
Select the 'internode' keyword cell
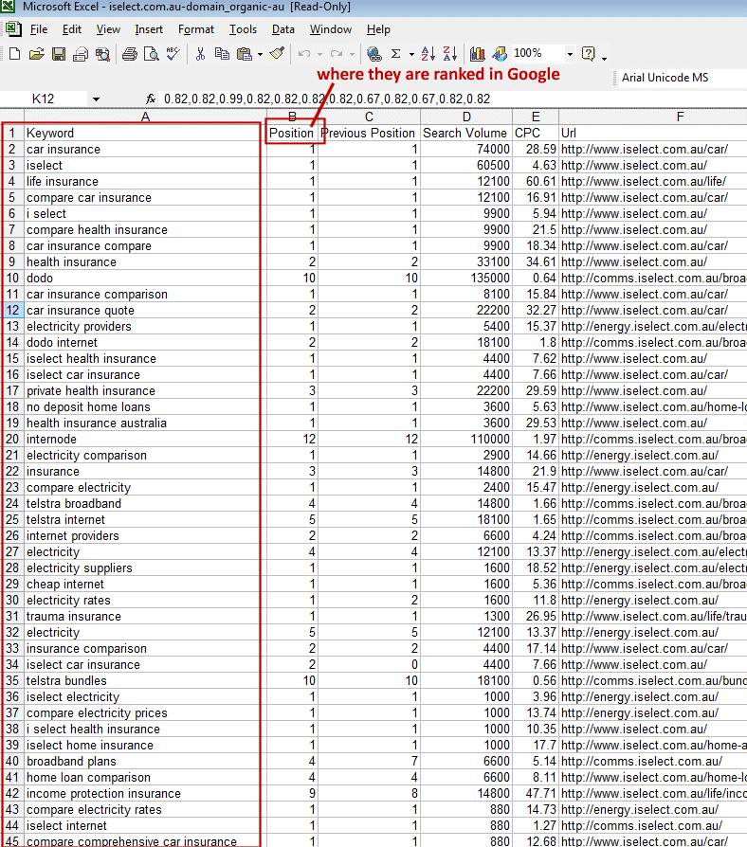click(x=145, y=440)
